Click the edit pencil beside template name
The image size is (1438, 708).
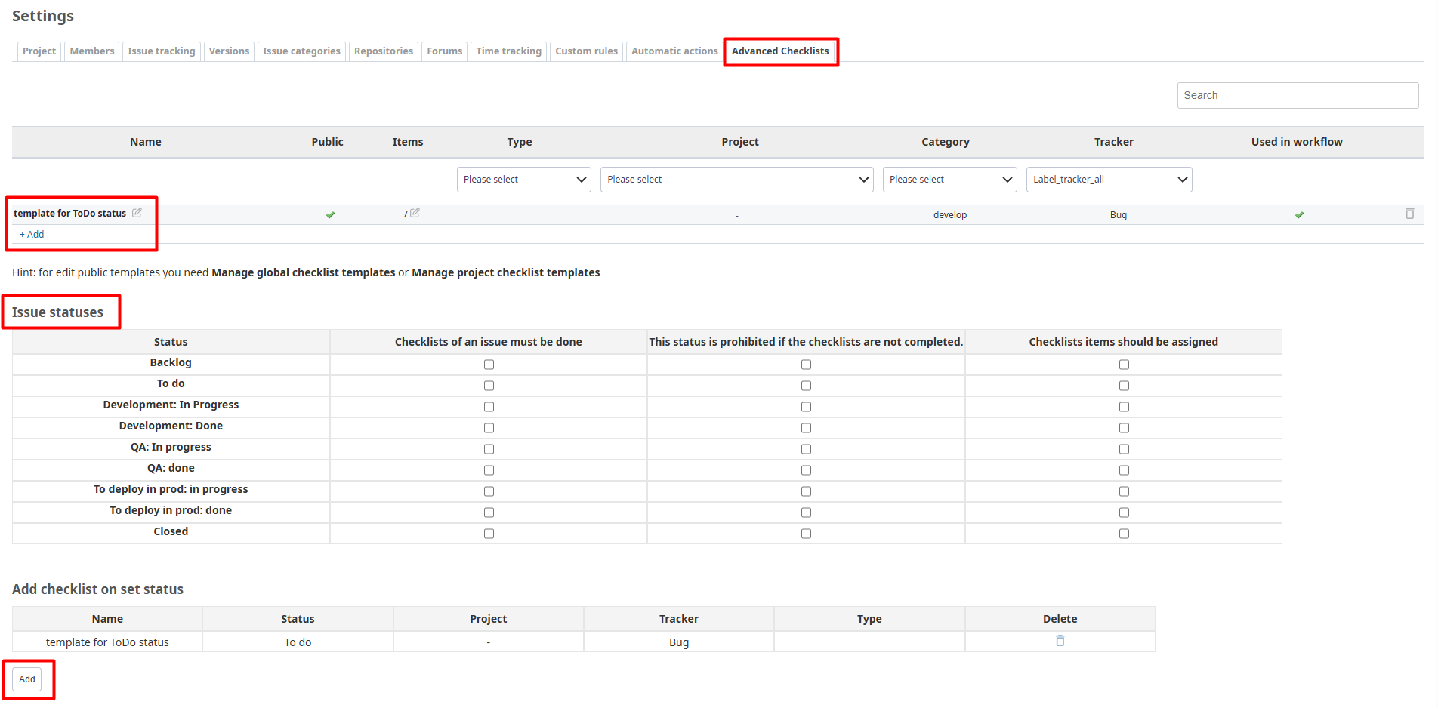pyautogui.click(x=137, y=213)
